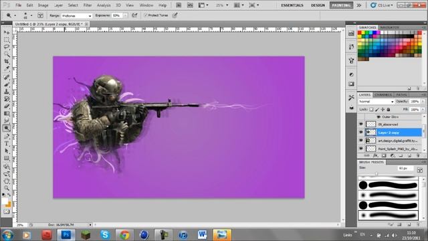
Task: Delete layer with Layers panel trash icon
Action: (417, 155)
